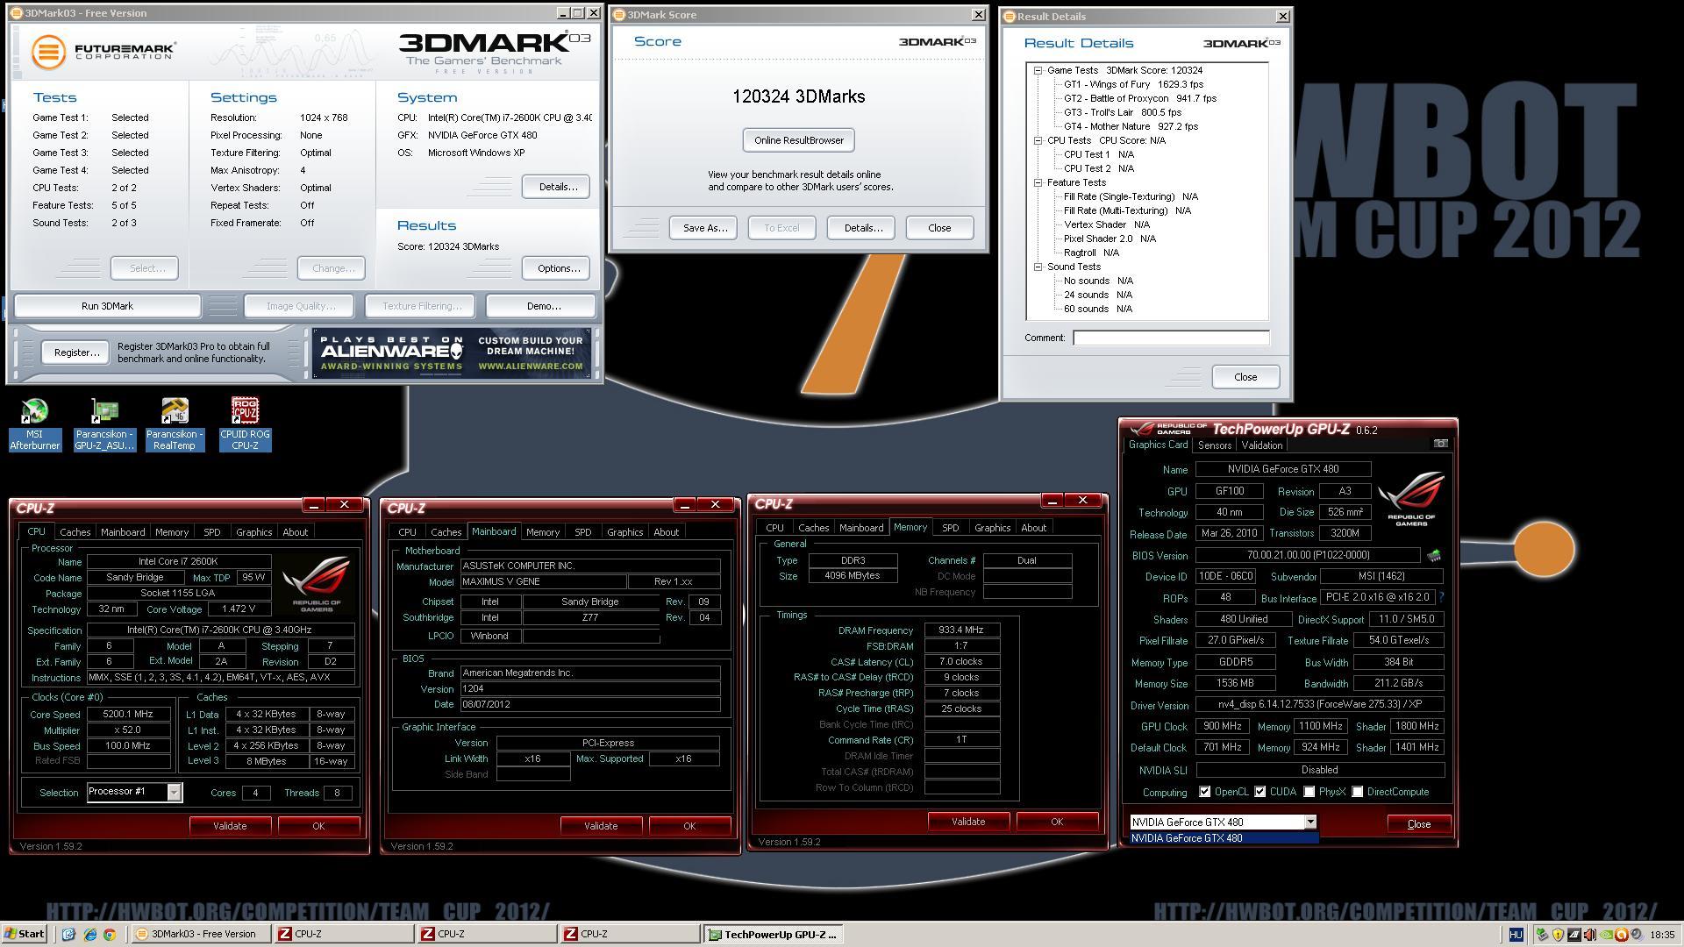Toggle the PhysX checkbox in GPU-Z
This screenshot has height=947, width=1684.
[x=1309, y=792]
